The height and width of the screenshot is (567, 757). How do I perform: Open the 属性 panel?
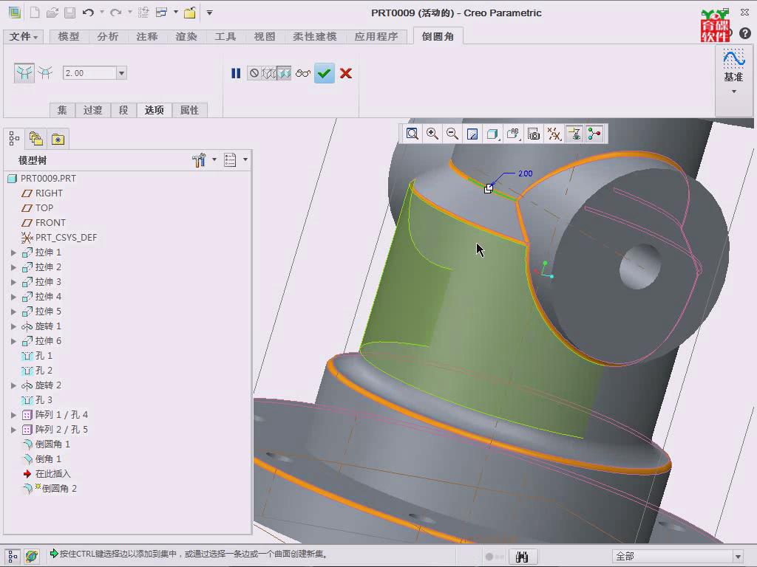click(189, 110)
